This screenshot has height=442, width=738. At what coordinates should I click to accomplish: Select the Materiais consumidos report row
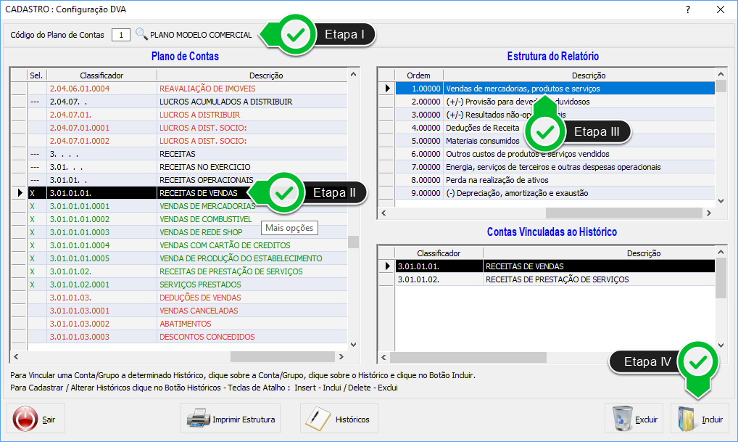coord(482,141)
